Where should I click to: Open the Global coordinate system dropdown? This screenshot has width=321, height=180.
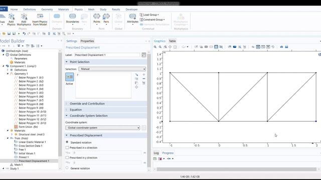pos(102,128)
